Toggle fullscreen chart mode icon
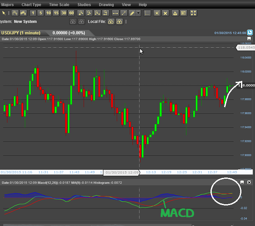 (x=193, y=13)
